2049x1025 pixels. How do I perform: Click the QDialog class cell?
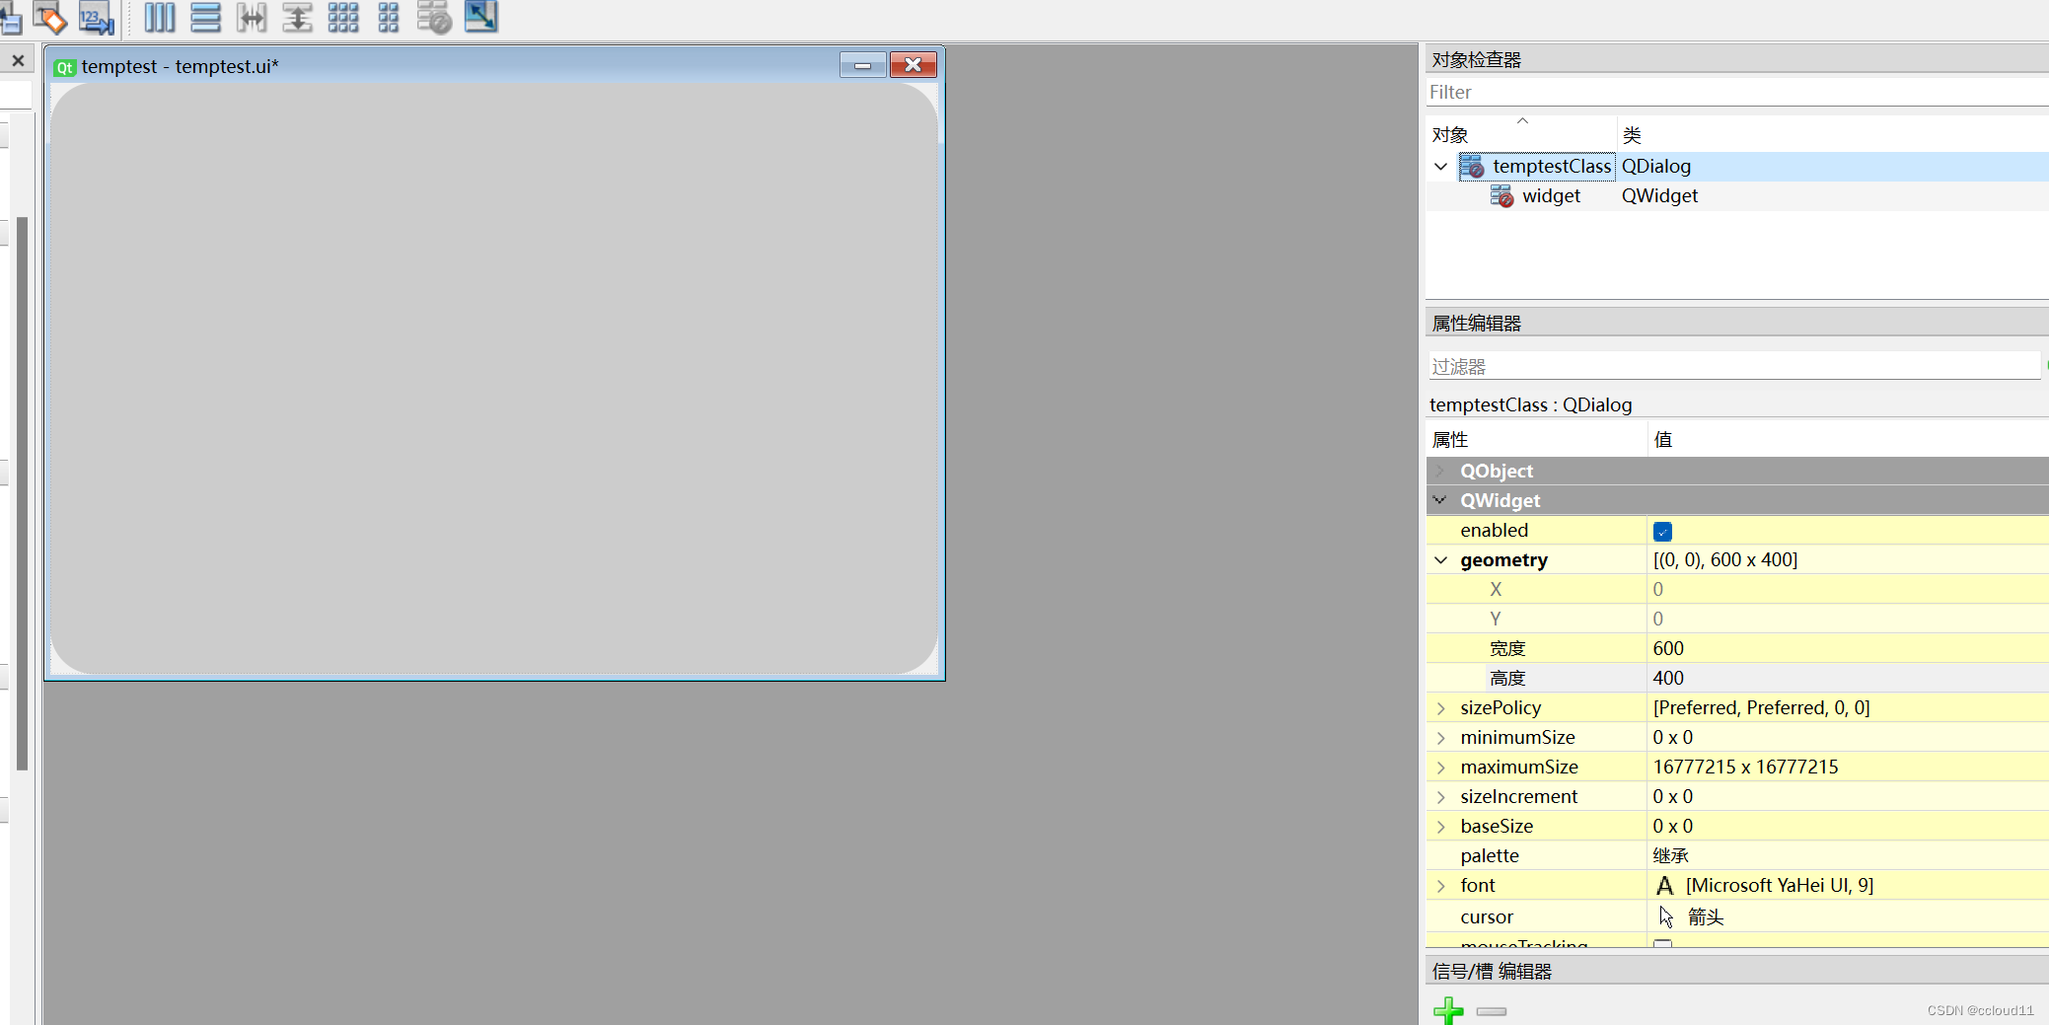pos(1833,166)
